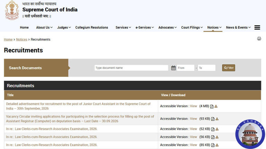266x149 pixels.
Task: Expand the Notices dropdown menu
Action: pos(214,27)
